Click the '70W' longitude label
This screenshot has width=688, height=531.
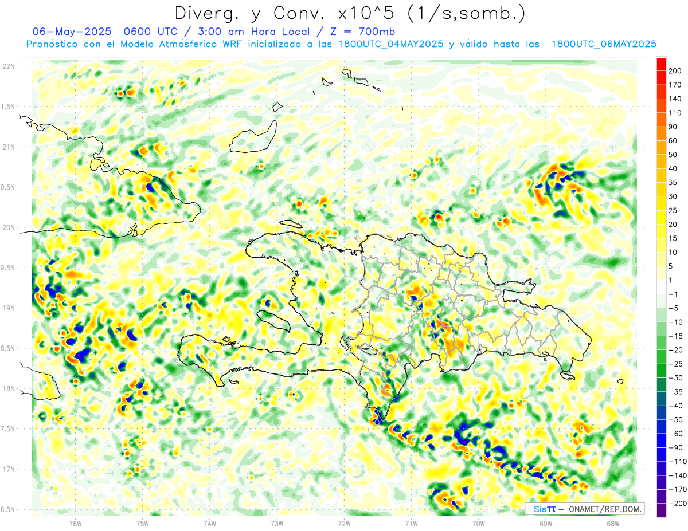[479, 522]
